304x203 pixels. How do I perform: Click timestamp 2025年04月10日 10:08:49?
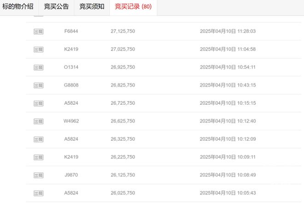(228, 175)
